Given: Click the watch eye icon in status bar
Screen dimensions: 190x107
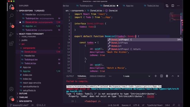Looking at the screenshot, I should click(32, 105).
